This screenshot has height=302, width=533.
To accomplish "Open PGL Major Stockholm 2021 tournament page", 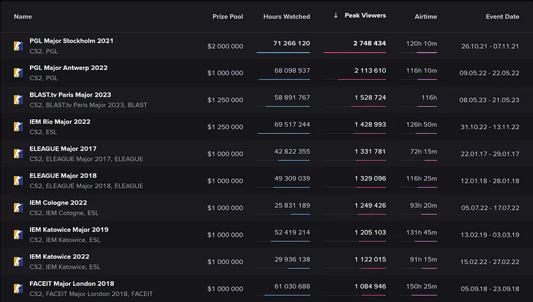I will 71,41.
